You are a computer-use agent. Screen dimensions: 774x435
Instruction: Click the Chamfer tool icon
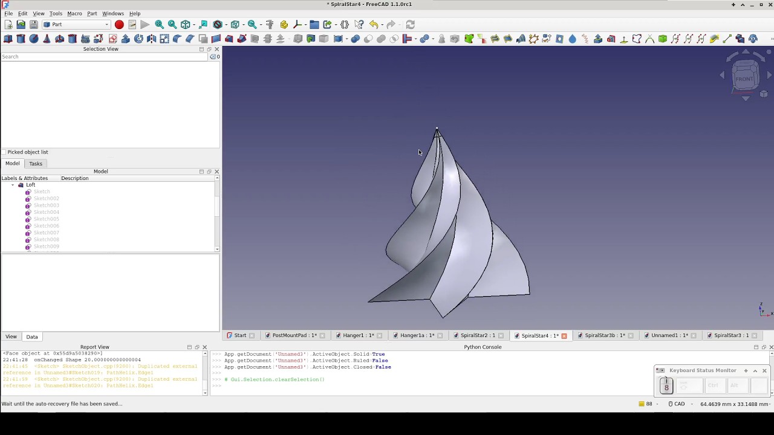(190, 39)
